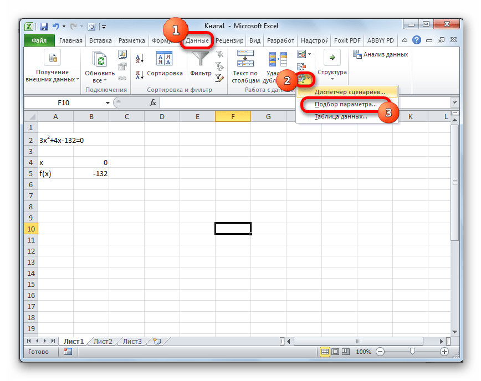
Task: Switch to Normal view button
Action: (x=325, y=352)
